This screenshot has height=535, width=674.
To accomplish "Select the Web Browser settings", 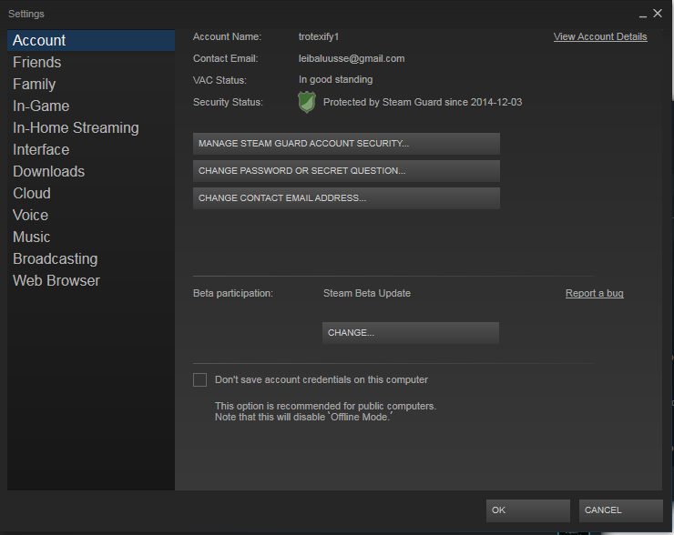I will point(91,281).
